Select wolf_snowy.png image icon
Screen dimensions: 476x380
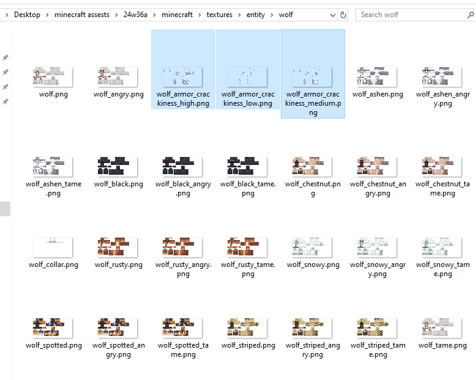[x=313, y=247]
